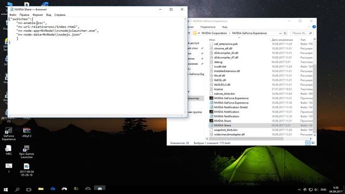Select the d3dcompiler_43.dll file icon
The image size is (345, 194).
coord(211,53)
